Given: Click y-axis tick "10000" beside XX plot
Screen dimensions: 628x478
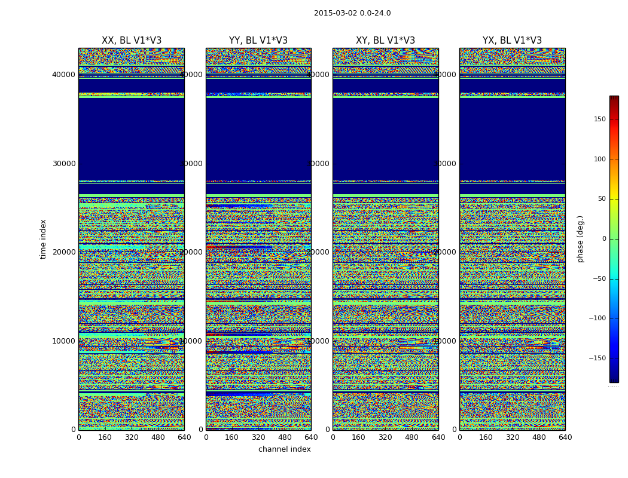Looking at the screenshot, I should coord(63,341).
